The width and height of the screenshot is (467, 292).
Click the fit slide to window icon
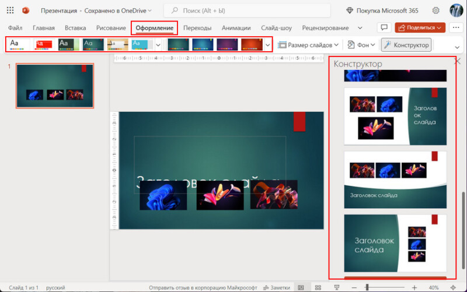point(453,287)
